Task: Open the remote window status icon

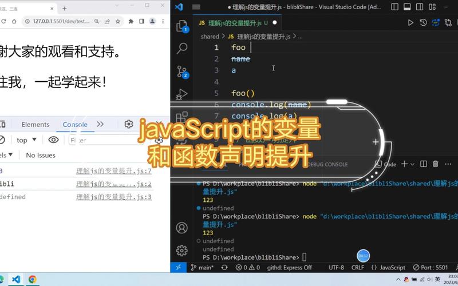Action: point(179,267)
